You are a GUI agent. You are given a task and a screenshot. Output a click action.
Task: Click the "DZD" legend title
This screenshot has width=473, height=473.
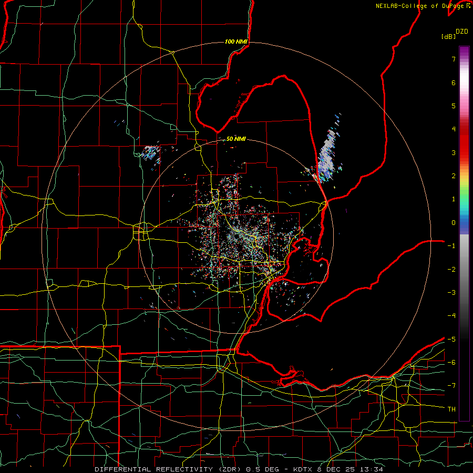[x=462, y=32]
